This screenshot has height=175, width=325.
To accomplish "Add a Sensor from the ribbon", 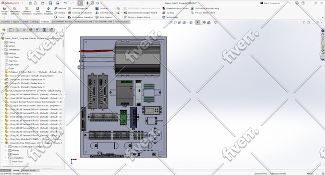I will [x=59, y=17].
